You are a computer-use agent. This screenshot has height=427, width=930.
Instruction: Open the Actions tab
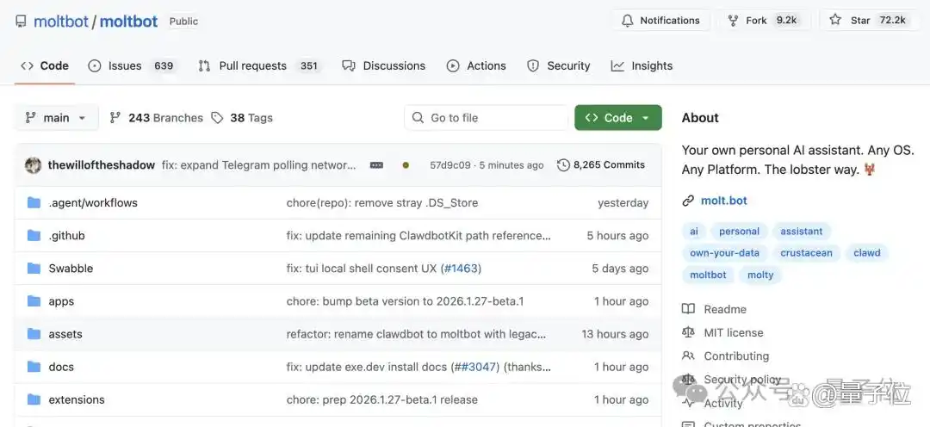click(x=476, y=65)
